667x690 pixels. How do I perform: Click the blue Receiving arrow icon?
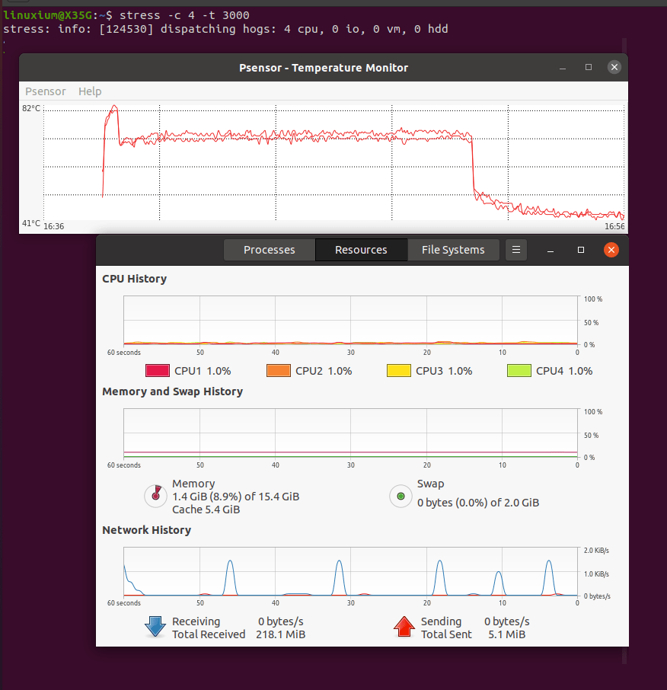(155, 627)
